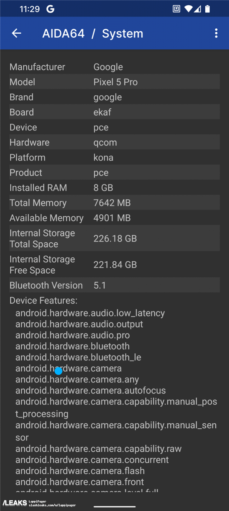Image resolution: width=229 pixels, height=511 pixels.
Task: Select the Model row showing Pixel 5 Pro
Action: (x=114, y=82)
